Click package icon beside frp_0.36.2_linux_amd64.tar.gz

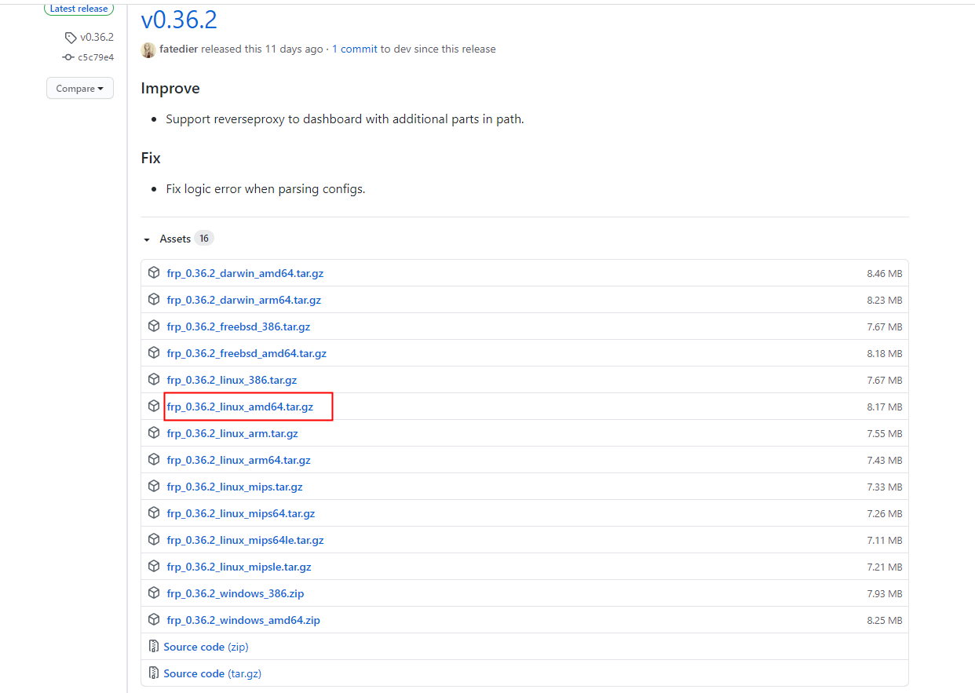[154, 407]
